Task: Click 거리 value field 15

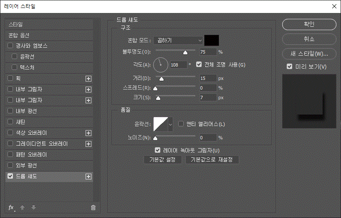Action: [208, 78]
